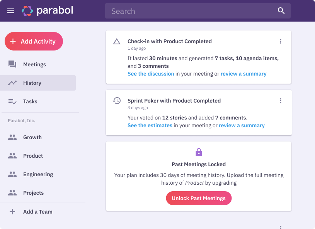Image resolution: width=315 pixels, height=229 pixels.
Task: Follow the See the estimates link
Action: 150,125
